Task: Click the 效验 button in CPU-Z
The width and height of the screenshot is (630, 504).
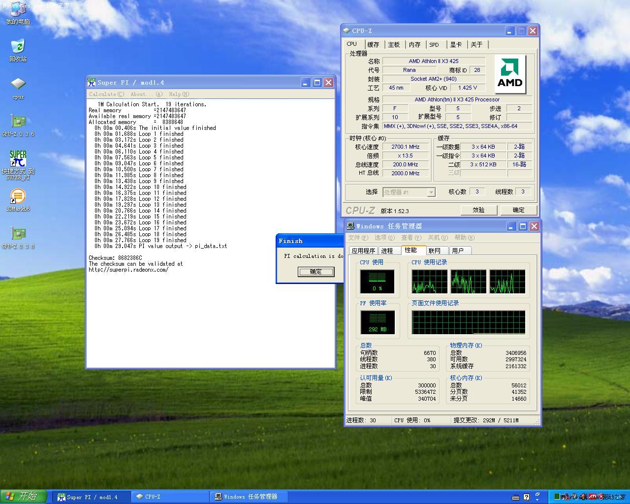Action: point(478,210)
